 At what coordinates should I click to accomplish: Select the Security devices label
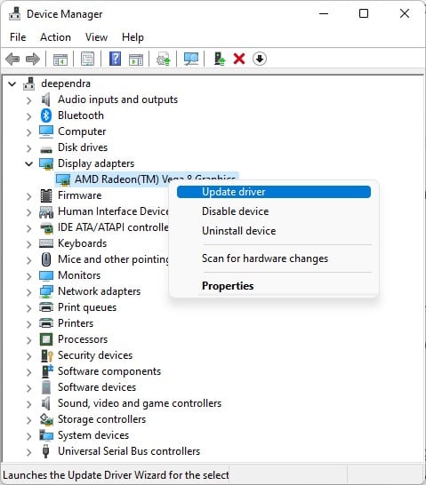pos(95,355)
